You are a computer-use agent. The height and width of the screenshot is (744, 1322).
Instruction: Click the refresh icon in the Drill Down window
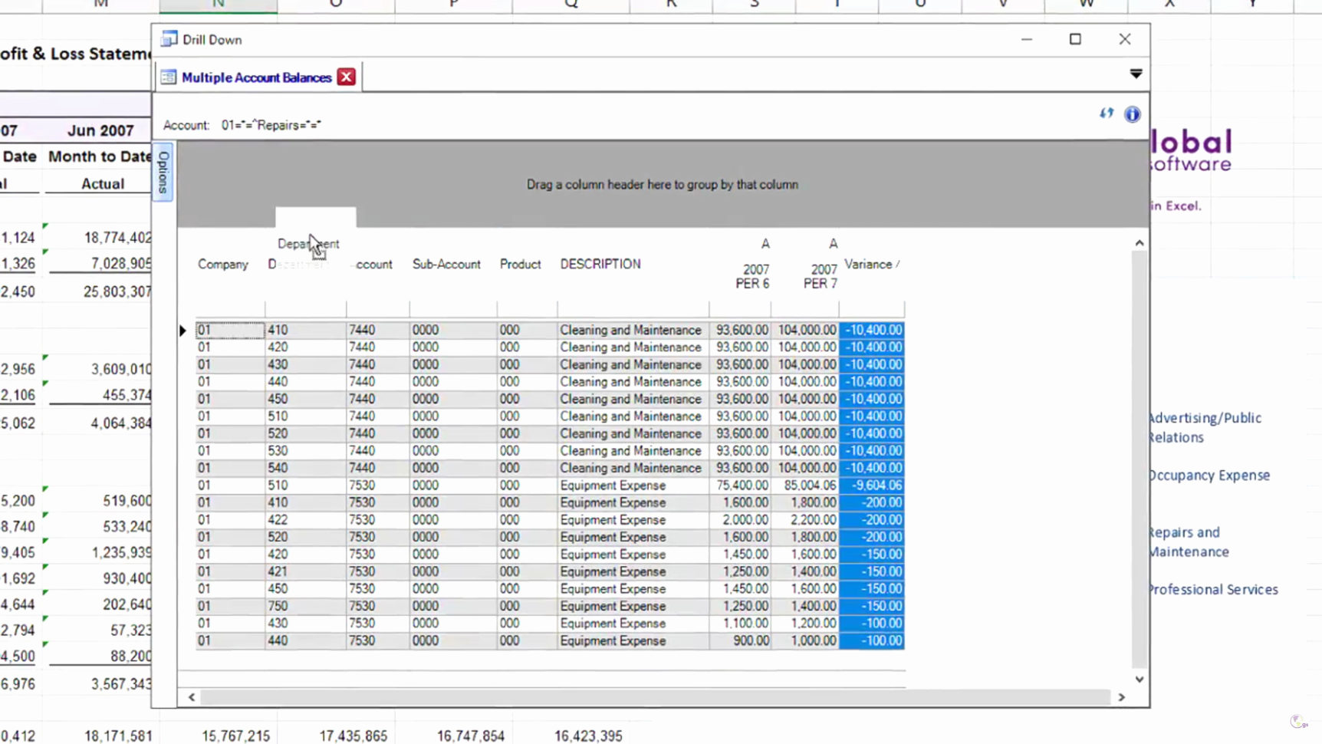[x=1107, y=113]
